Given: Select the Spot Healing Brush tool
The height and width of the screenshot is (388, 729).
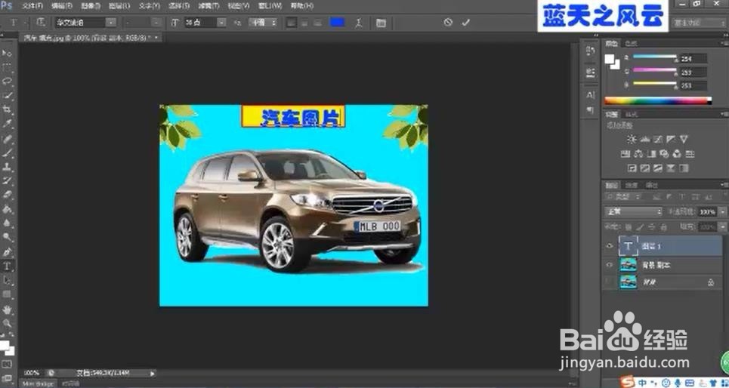Looking at the screenshot, I should pyautogui.click(x=8, y=138).
